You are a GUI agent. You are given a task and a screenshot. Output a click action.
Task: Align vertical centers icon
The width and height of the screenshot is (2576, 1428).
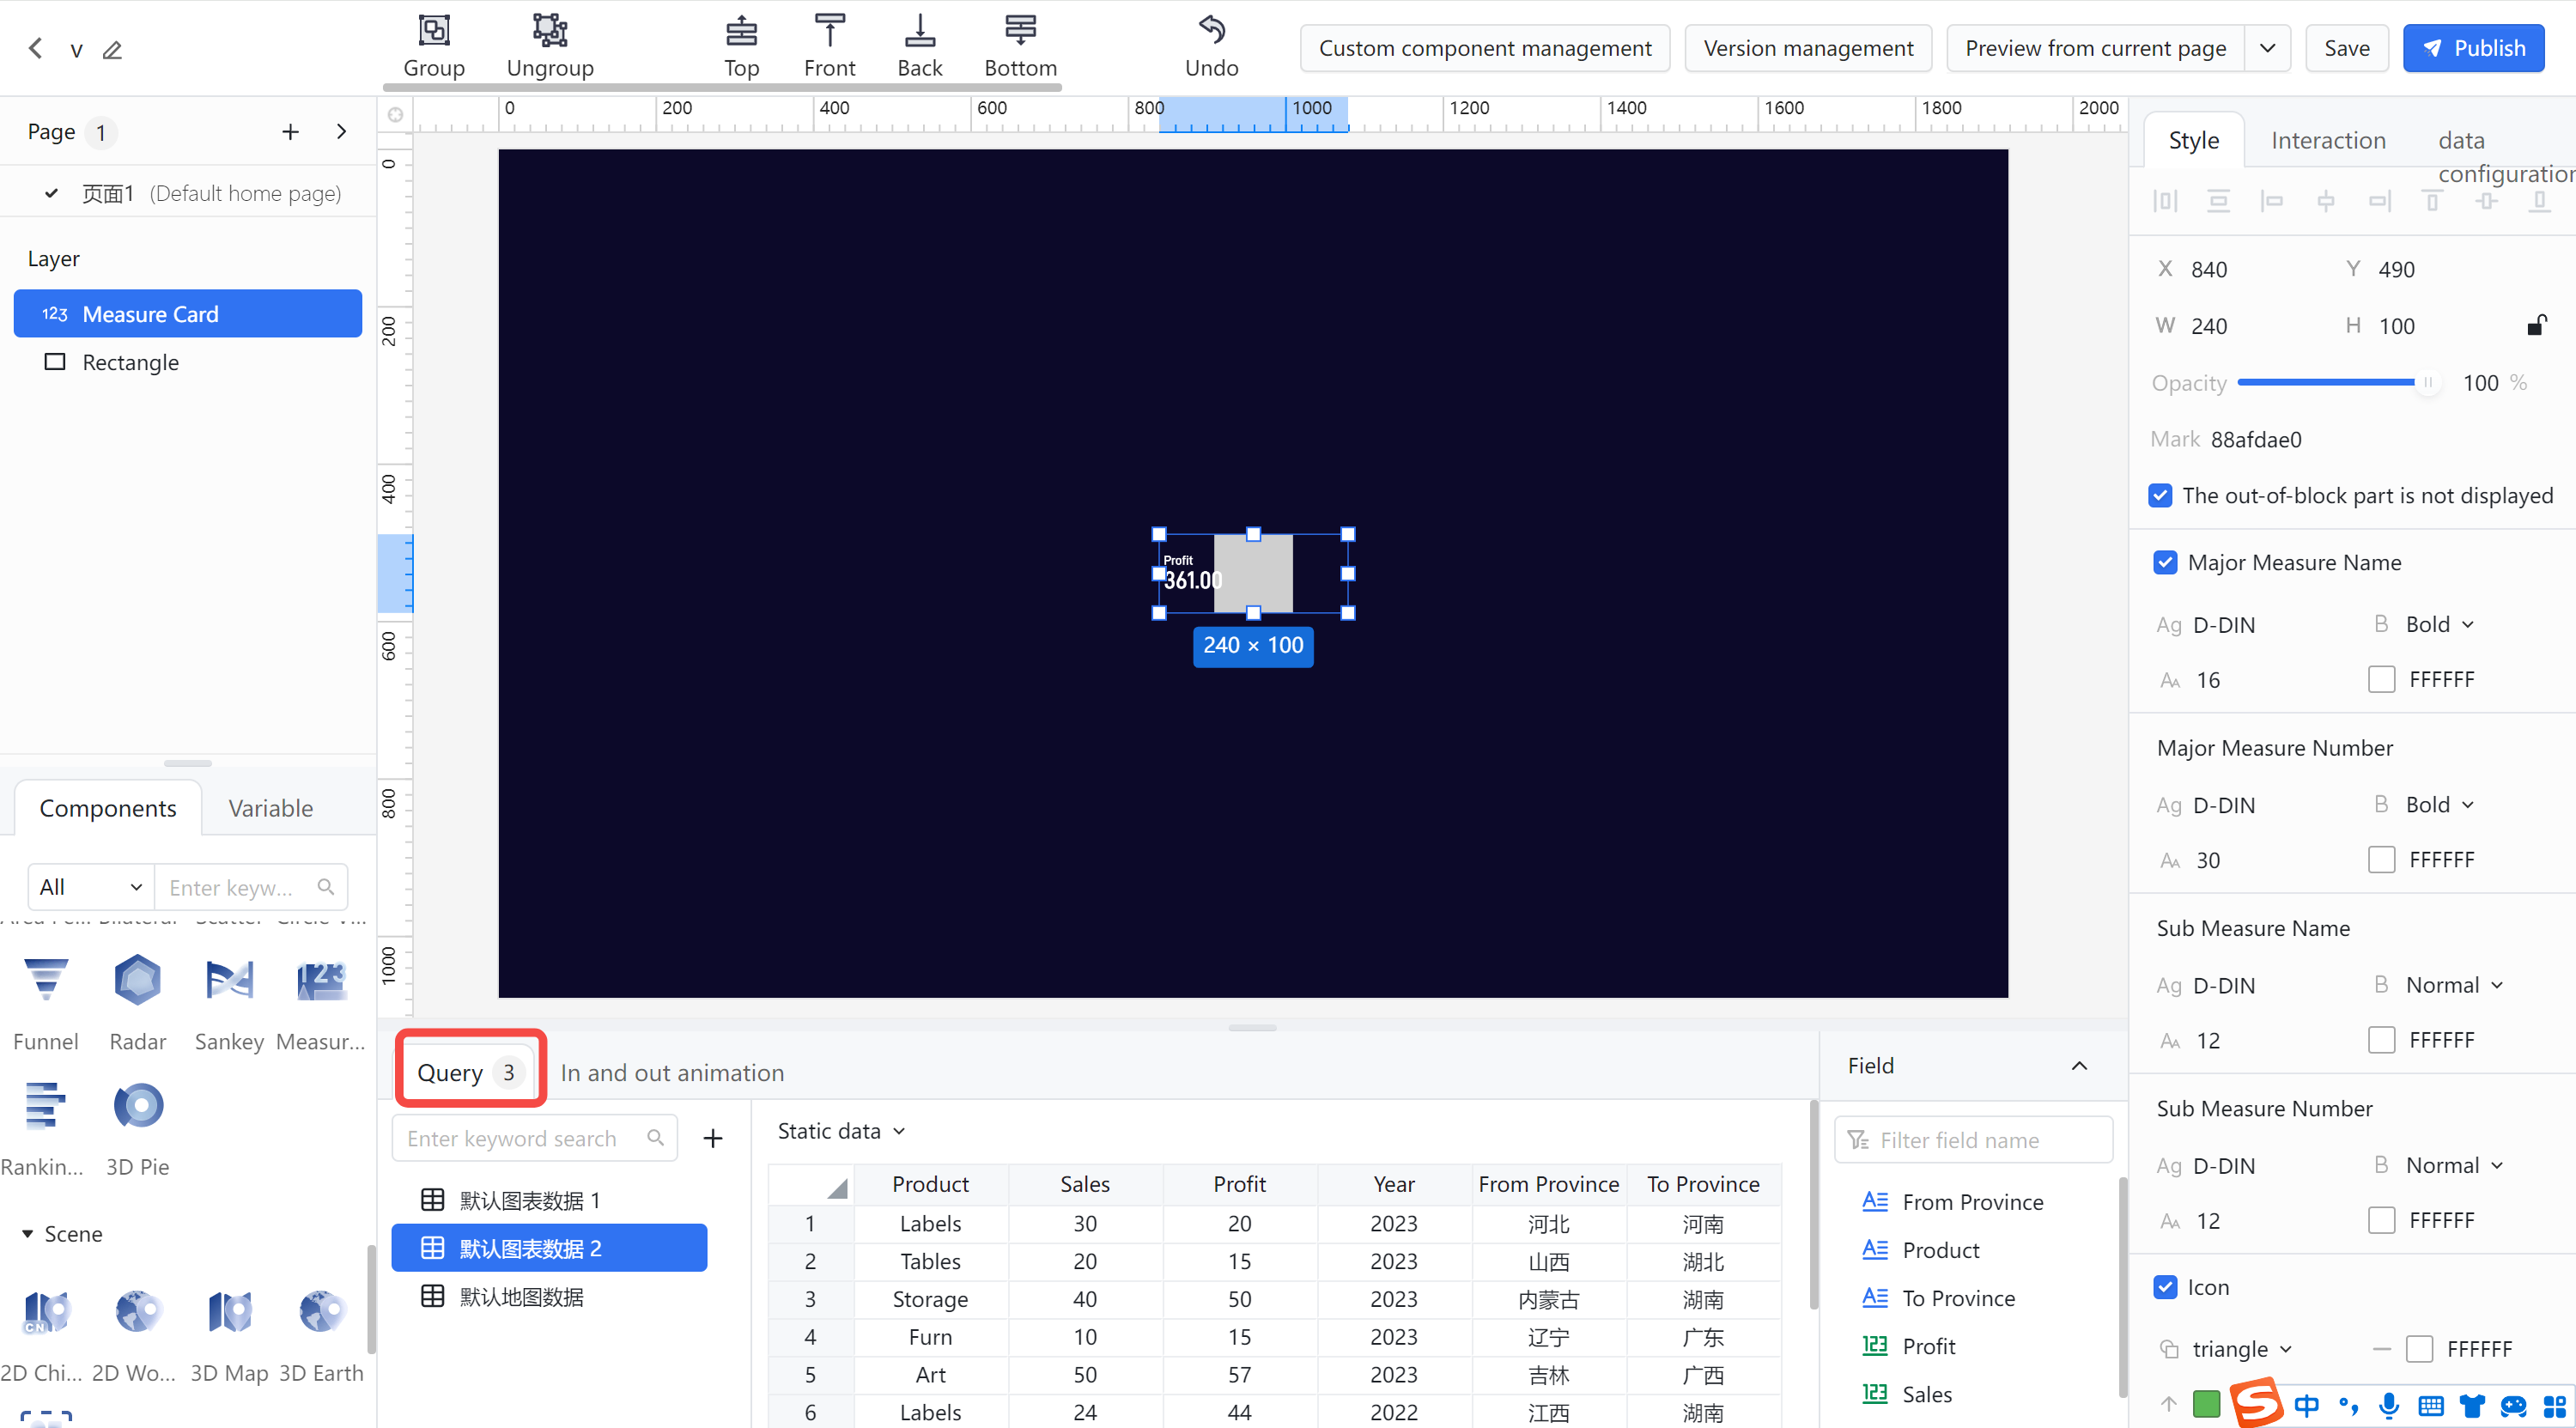point(2487,201)
